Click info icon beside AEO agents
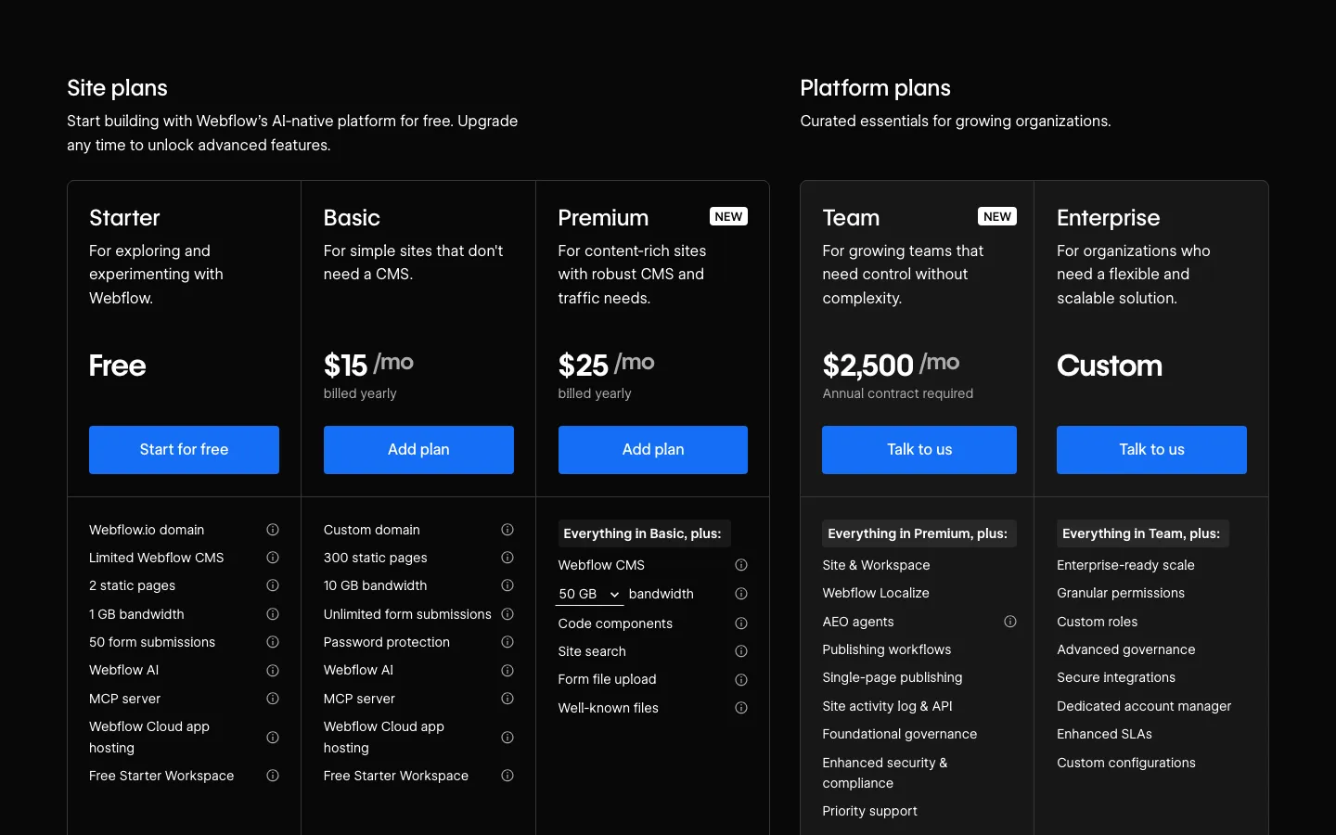This screenshot has height=835, width=1336. pyautogui.click(x=1010, y=622)
